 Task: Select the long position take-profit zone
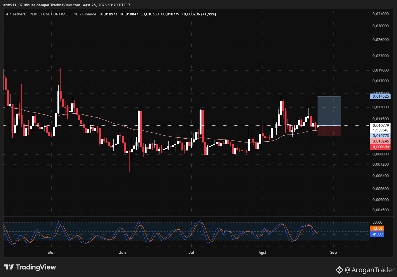point(329,111)
